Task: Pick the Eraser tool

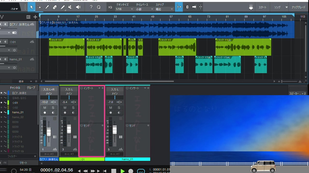Action: (54, 7)
